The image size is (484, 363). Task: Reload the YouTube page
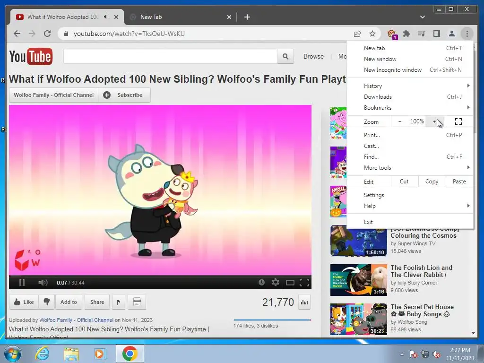[47, 34]
